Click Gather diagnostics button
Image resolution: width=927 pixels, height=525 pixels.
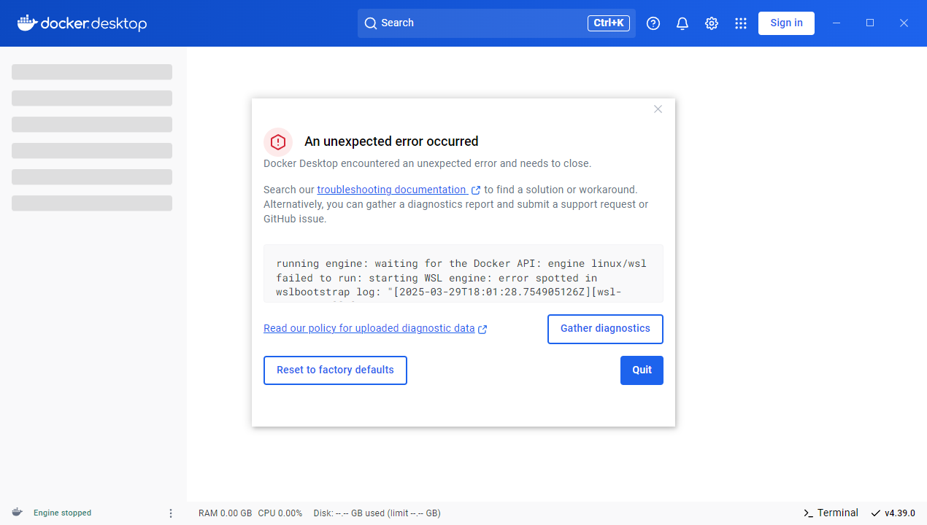click(605, 329)
